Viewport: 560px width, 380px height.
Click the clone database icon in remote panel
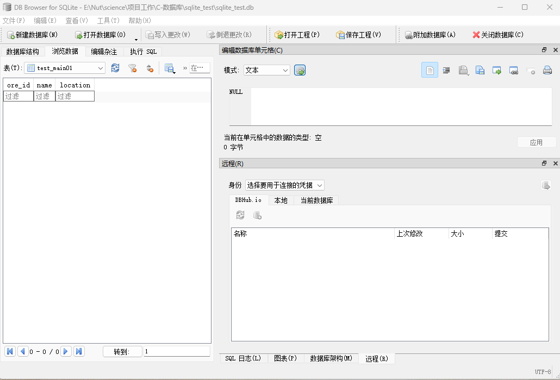tap(257, 216)
